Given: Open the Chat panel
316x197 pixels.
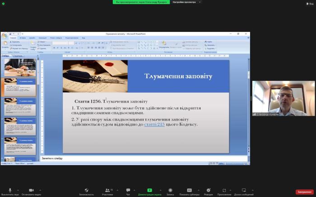Looking at the screenshot, I should point(128,191).
